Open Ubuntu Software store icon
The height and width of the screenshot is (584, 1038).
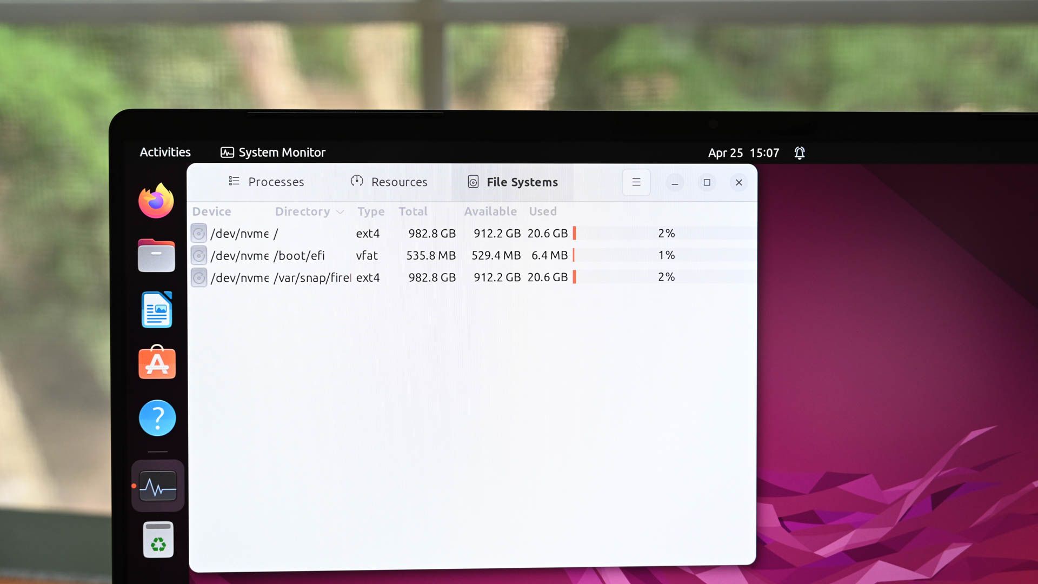pyautogui.click(x=157, y=363)
